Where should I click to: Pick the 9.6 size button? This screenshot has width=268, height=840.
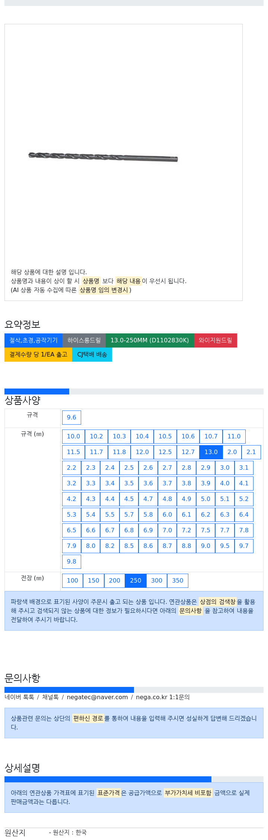[x=71, y=417]
